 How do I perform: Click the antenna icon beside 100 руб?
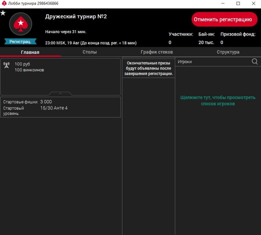tap(7, 65)
